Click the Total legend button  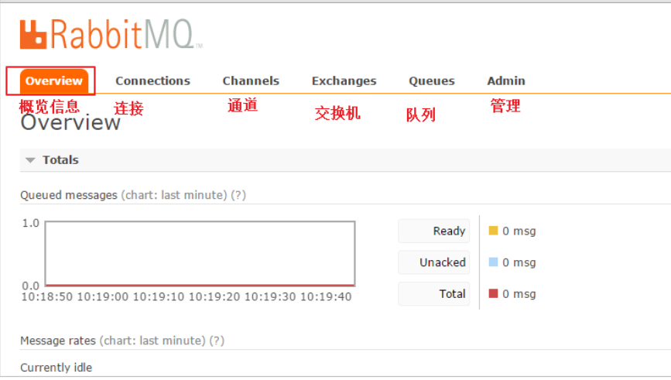(434, 294)
